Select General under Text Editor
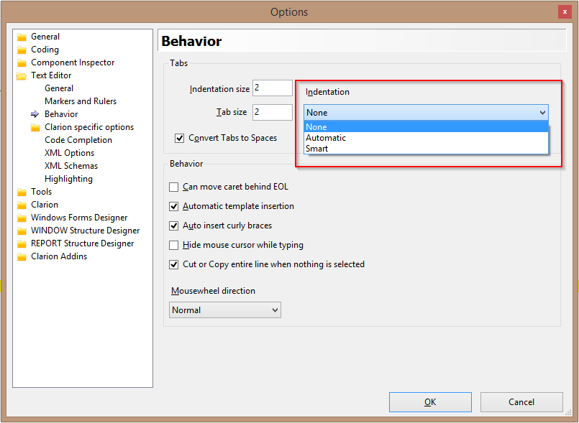Screen dimensions: 579x423 pos(59,88)
